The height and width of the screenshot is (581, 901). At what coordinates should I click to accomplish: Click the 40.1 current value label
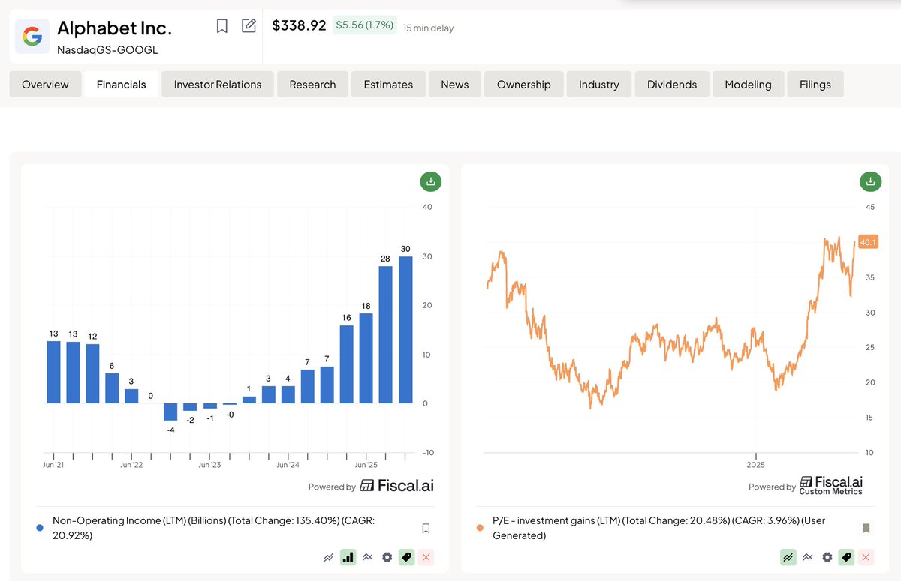868,242
